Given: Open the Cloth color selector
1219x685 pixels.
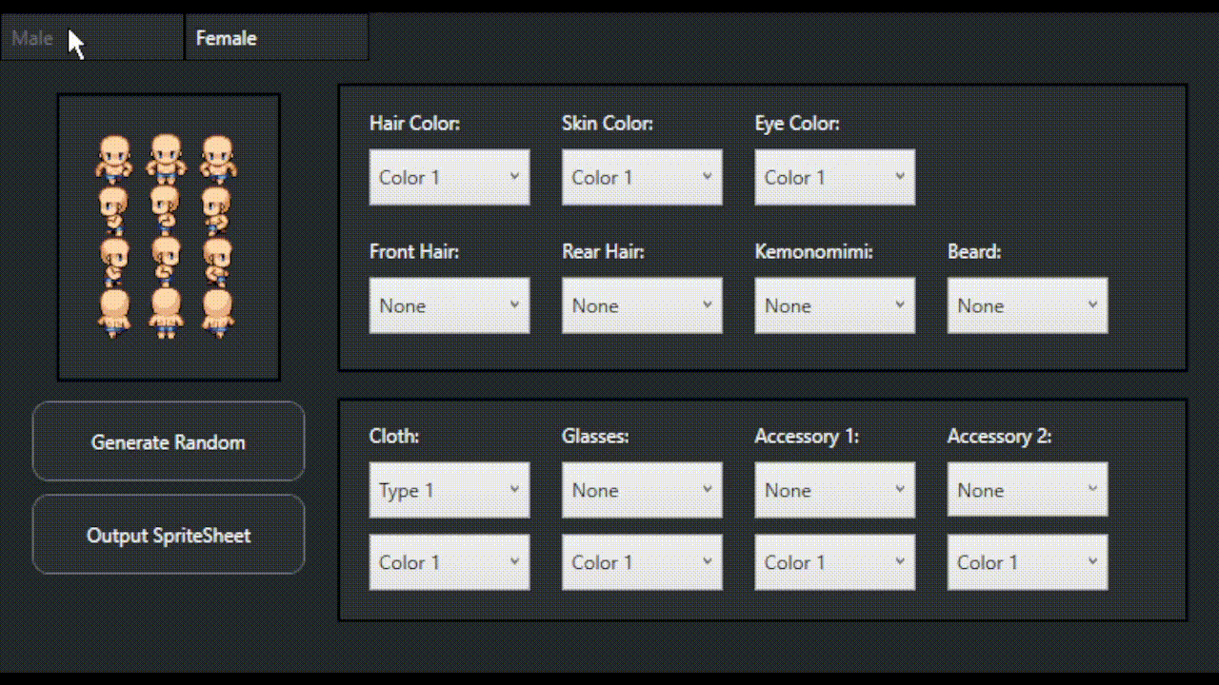Looking at the screenshot, I should coord(449,562).
